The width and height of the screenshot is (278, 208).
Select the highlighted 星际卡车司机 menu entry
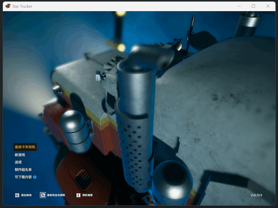pos(25,147)
